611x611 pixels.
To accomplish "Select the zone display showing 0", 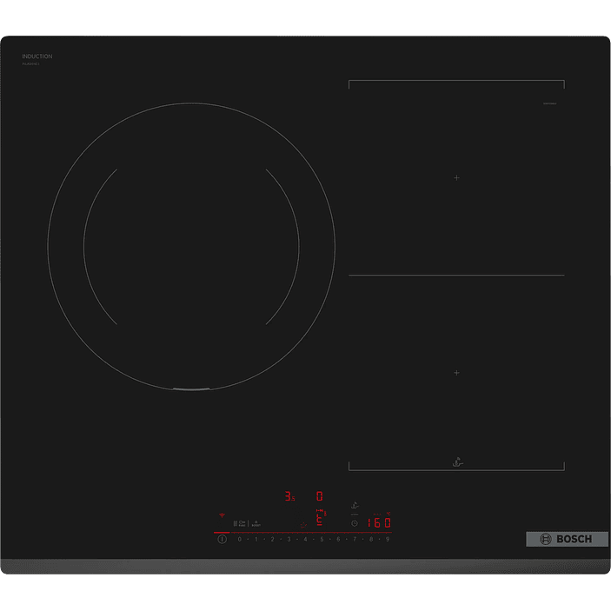I will pyautogui.click(x=319, y=495).
